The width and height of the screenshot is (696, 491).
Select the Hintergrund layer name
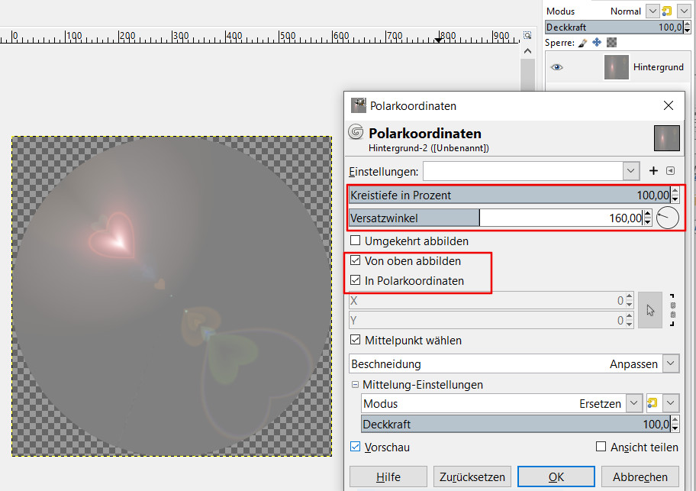click(659, 67)
